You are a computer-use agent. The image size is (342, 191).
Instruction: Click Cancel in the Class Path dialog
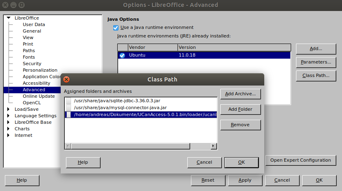(204, 162)
